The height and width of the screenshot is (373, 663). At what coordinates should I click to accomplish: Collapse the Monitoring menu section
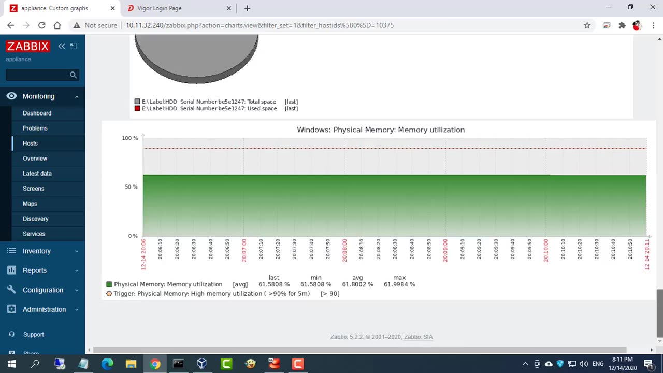click(42, 96)
